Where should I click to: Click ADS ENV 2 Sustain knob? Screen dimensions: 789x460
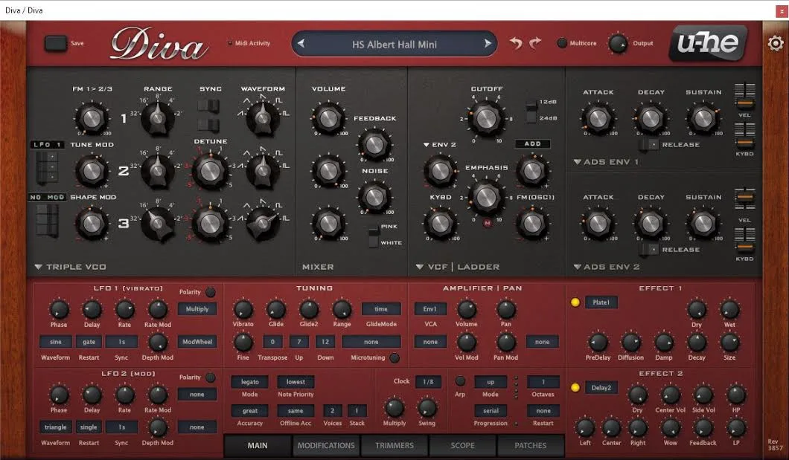[703, 224]
